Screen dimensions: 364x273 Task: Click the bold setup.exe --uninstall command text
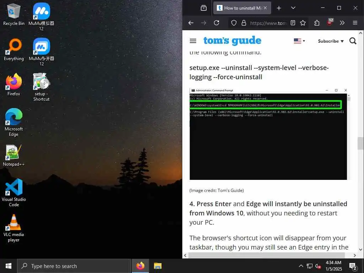[259, 72]
